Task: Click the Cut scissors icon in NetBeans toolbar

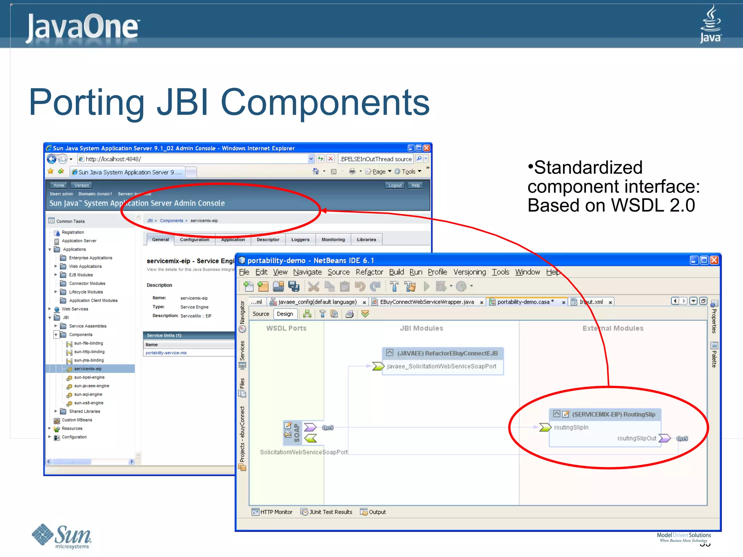Action: (314, 286)
